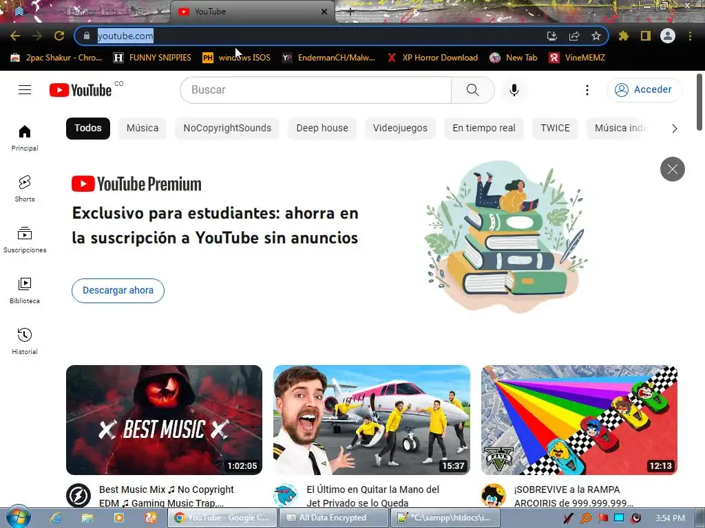705x528 pixels.
Task: Click the install app icon in address bar
Action: pyautogui.click(x=551, y=36)
